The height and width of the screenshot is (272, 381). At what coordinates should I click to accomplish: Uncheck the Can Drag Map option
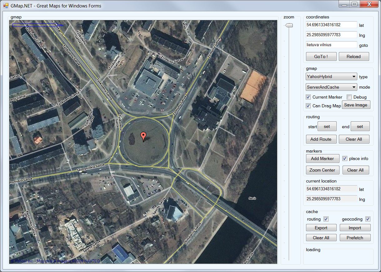(x=308, y=106)
